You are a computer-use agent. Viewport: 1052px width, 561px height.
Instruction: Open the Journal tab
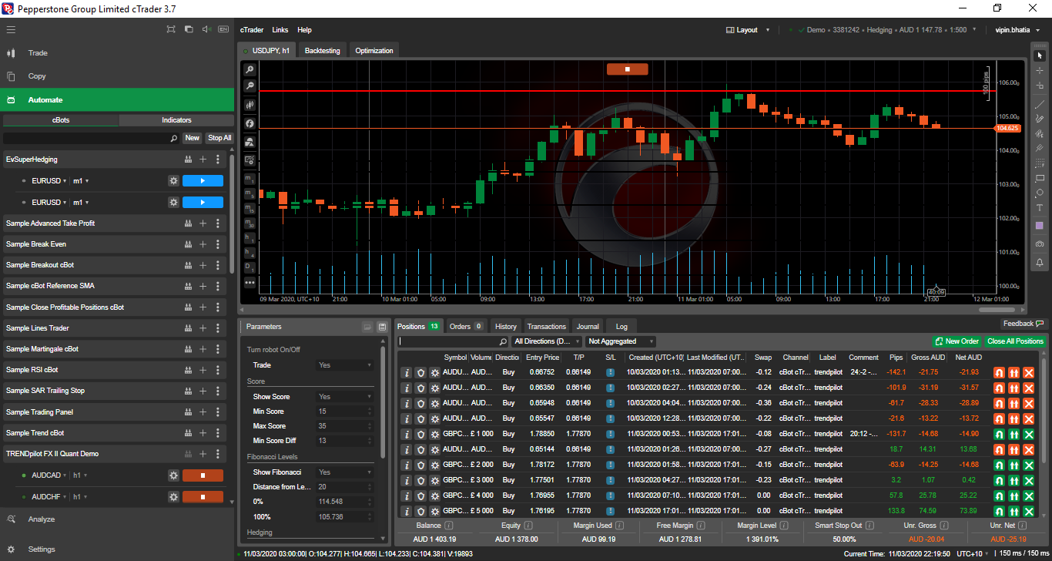588,327
